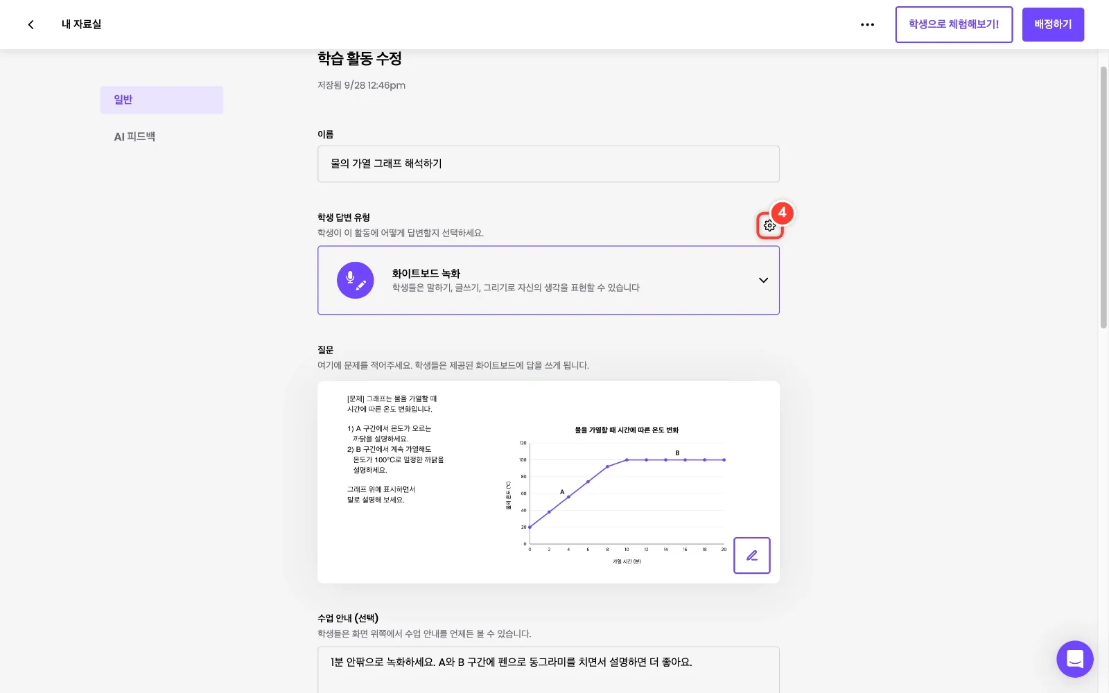Screen dimensions: 1109x693
Task: Click the purple microphone whiteboard icon
Action: tap(355, 280)
